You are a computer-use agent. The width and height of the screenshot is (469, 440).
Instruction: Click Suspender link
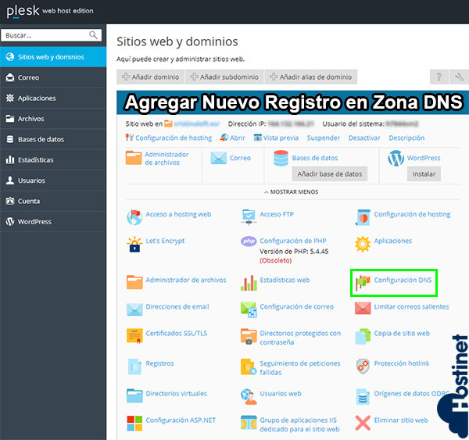pos(324,138)
